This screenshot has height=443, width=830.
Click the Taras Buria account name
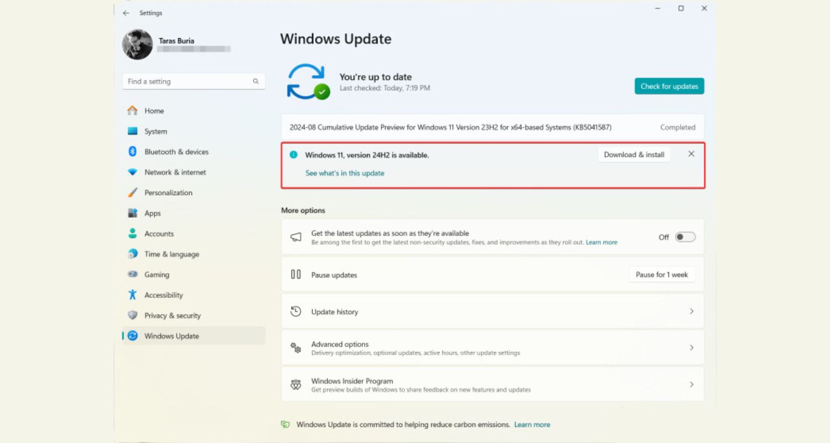177,41
